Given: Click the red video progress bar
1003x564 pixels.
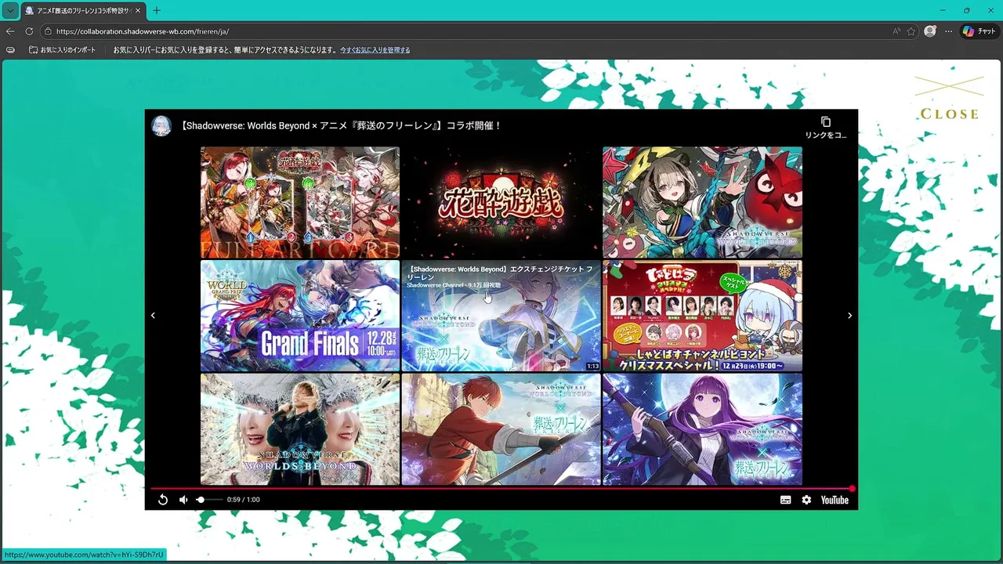Looking at the screenshot, I should [501, 489].
